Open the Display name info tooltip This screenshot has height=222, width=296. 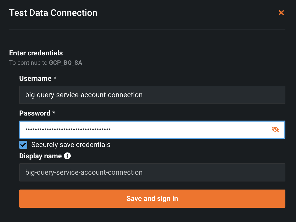click(x=67, y=156)
